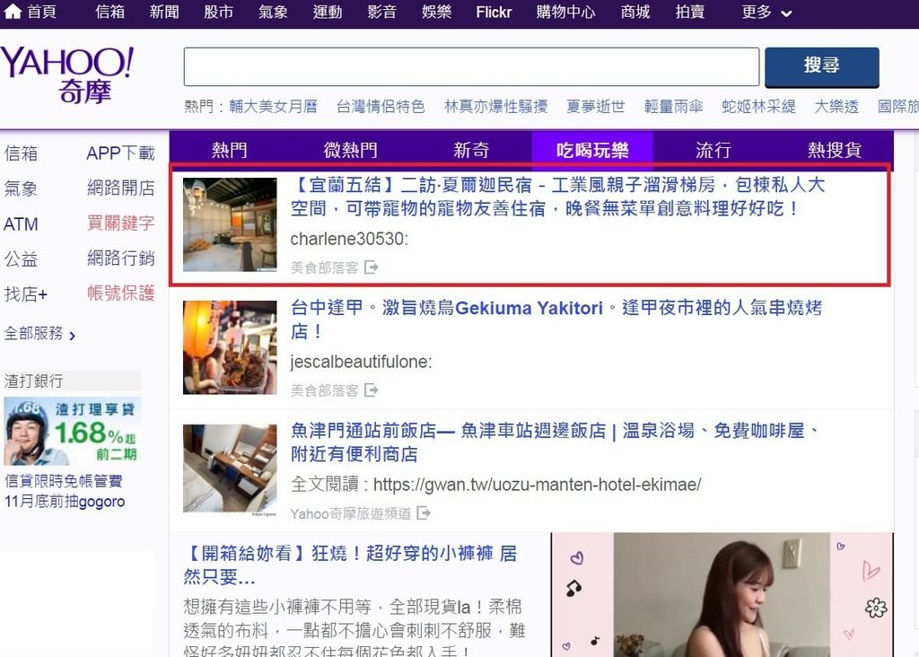This screenshot has height=657, width=919.
Task: Open Flickr in the top navigation bar
Action: [x=495, y=12]
